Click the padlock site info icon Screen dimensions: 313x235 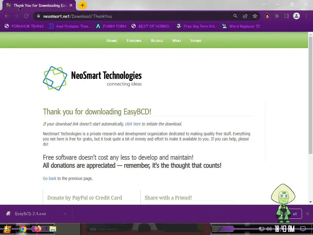click(x=39, y=16)
